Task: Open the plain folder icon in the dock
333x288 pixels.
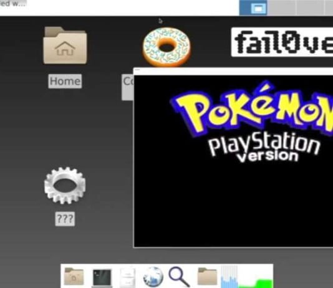Action: [x=207, y=276]
